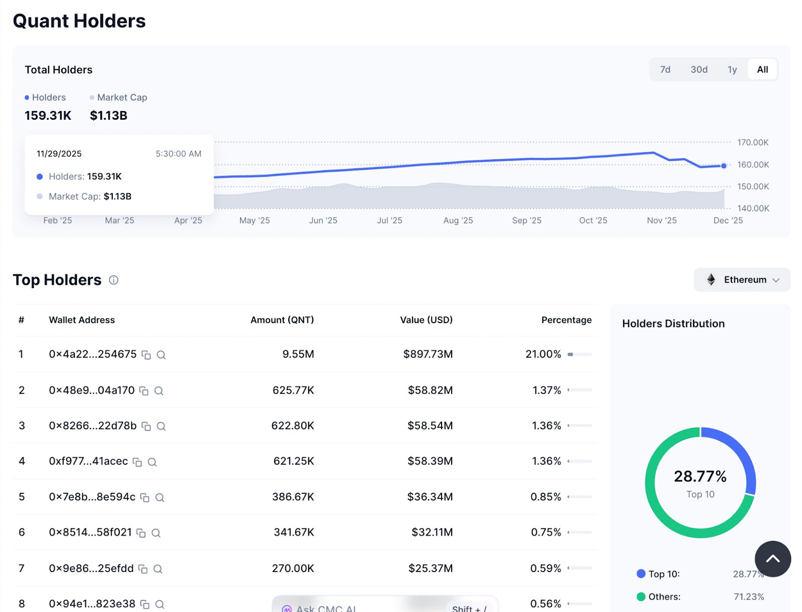Search wallet 0x48e9...04a170 with magnifier icon
This screenshot has height=612, width=802.
159,391
